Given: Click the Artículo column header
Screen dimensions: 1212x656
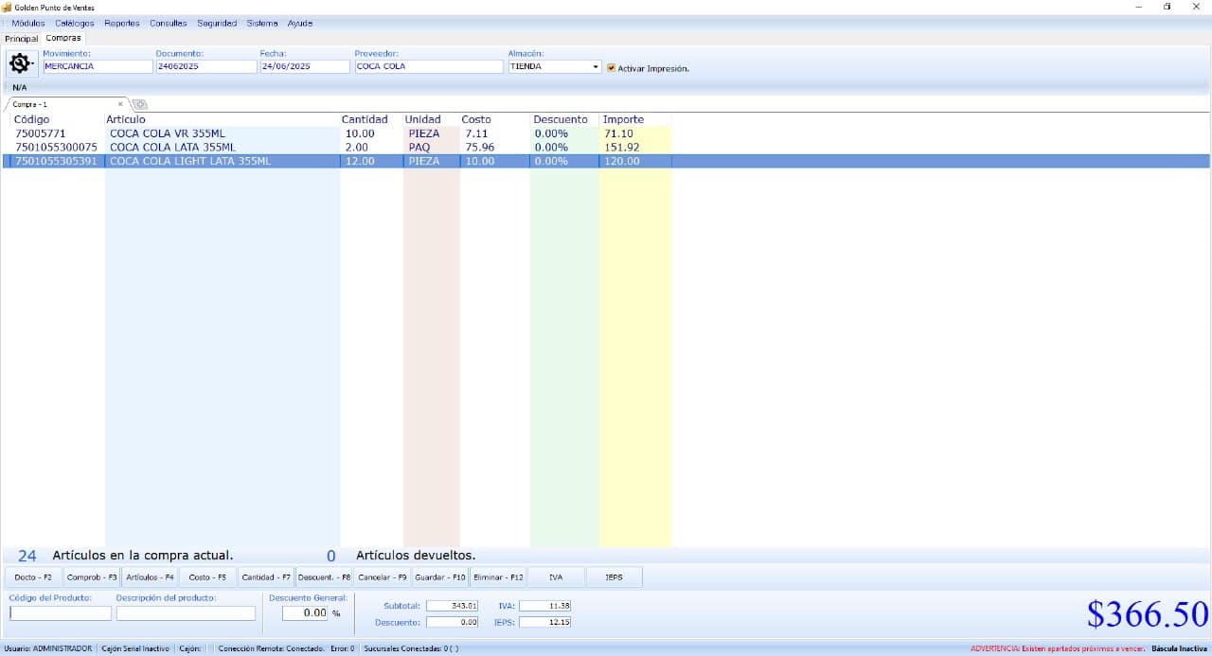Looking at the screenshot, I should coord(126,119).
